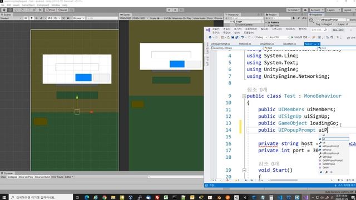Click the Visual Studio search box
Viewport: 356px width, 200px height.
319,30
